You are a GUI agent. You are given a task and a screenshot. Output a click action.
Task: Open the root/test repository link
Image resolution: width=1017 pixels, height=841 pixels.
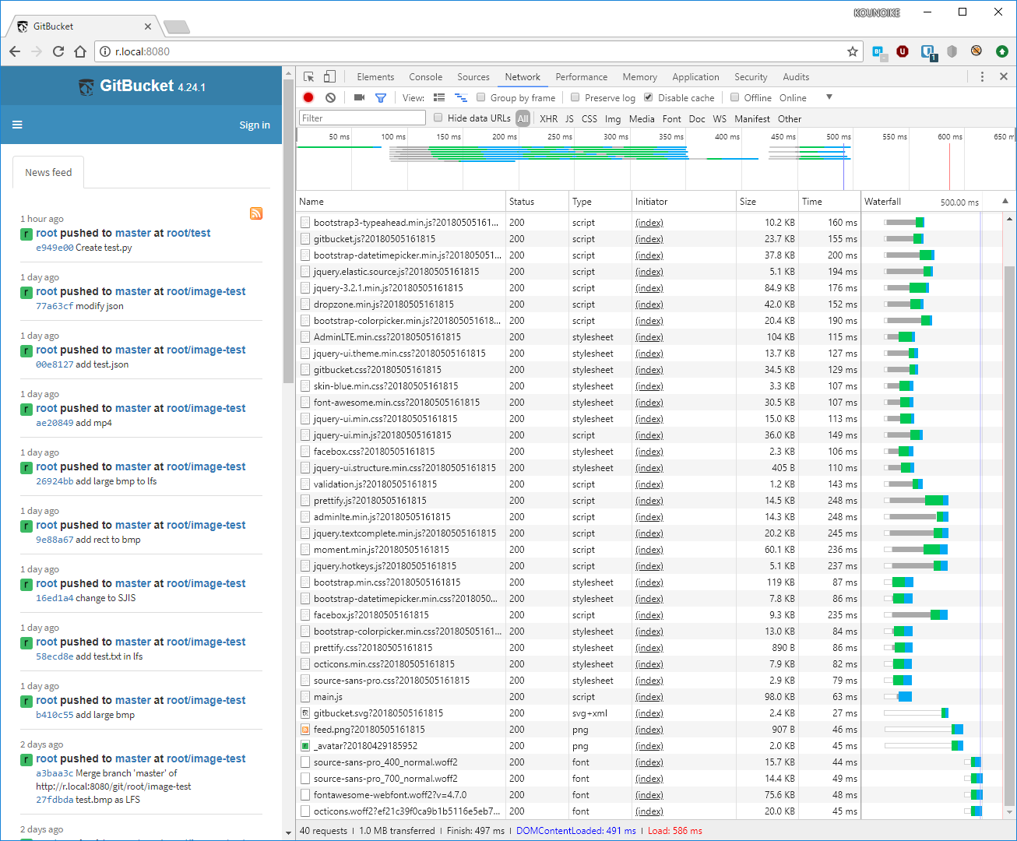pos(188,233)
